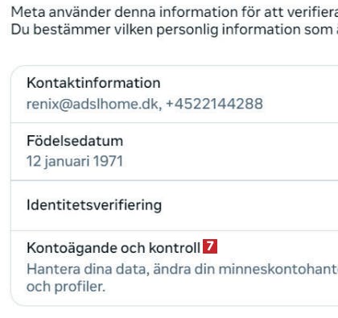338x318 pixels.
Task: Click the word 'Kontoägande' in the last row
Action: [x=72, y=248]
